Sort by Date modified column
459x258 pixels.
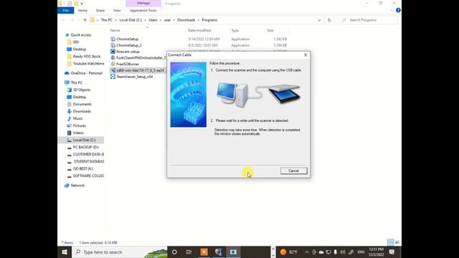(199, 30)
